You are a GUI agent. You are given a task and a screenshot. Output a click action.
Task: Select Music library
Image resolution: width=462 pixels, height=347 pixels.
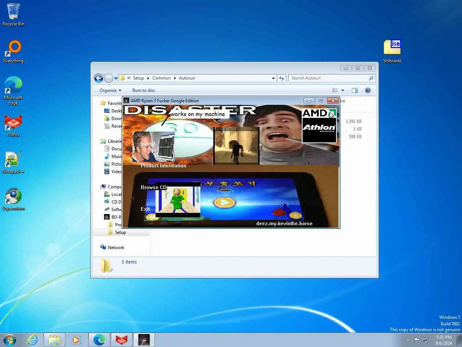click(113, 156)
